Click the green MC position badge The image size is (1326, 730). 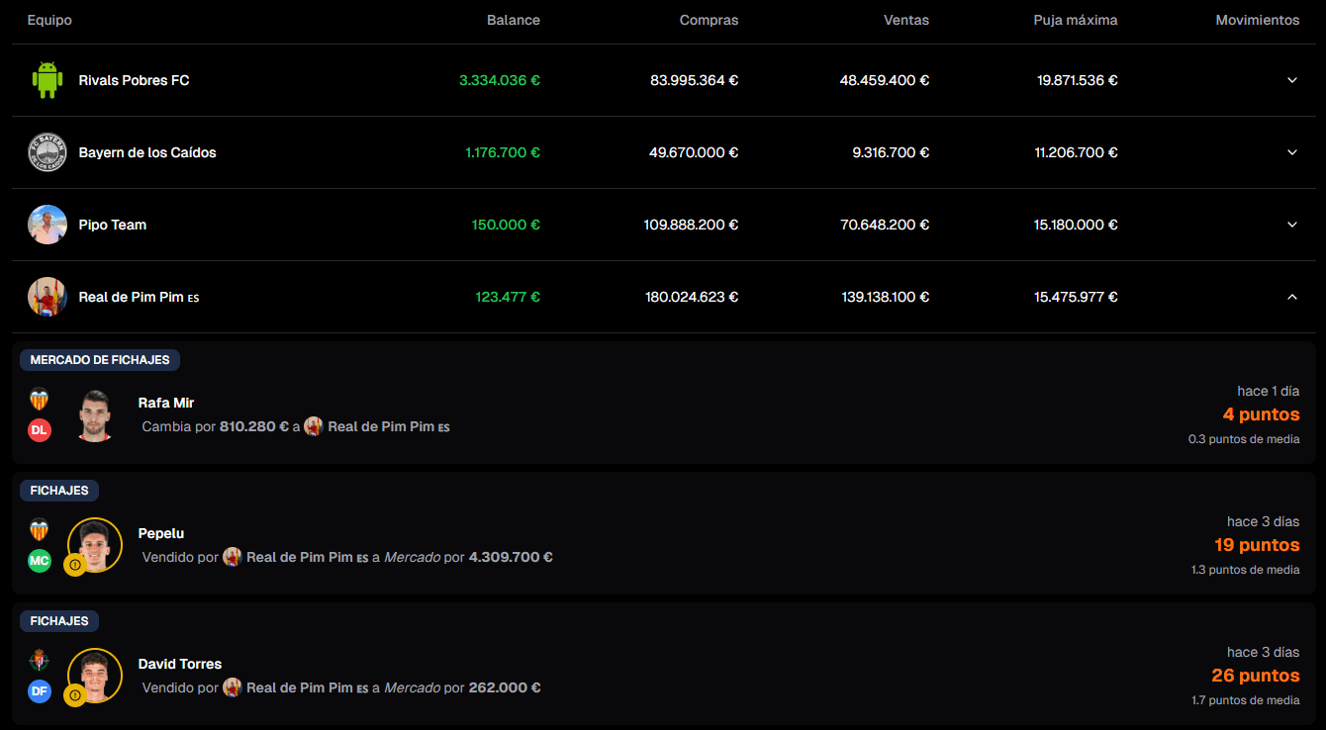click(40, 561)
